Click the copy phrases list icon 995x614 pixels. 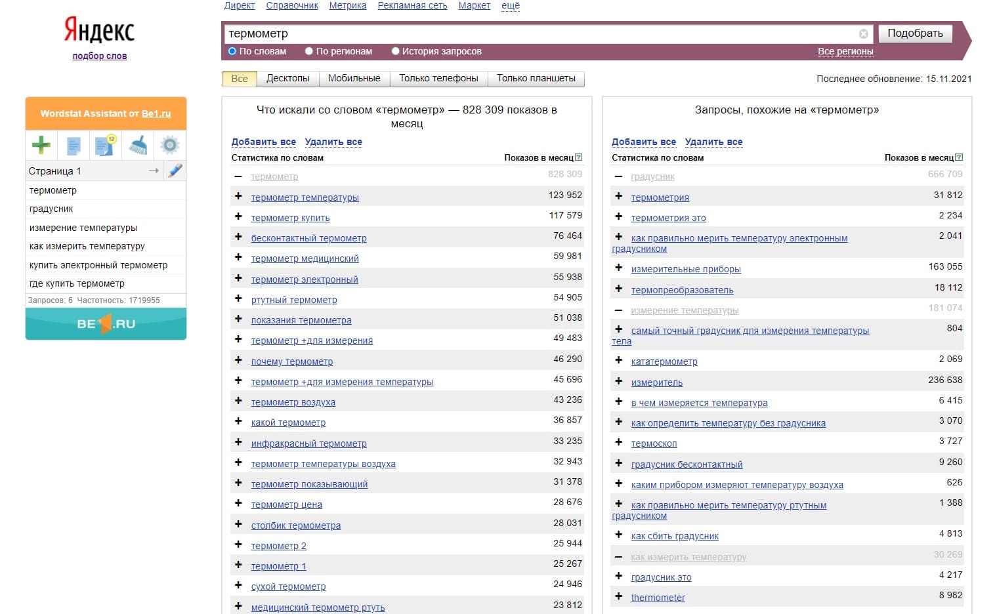coord(74,145)
